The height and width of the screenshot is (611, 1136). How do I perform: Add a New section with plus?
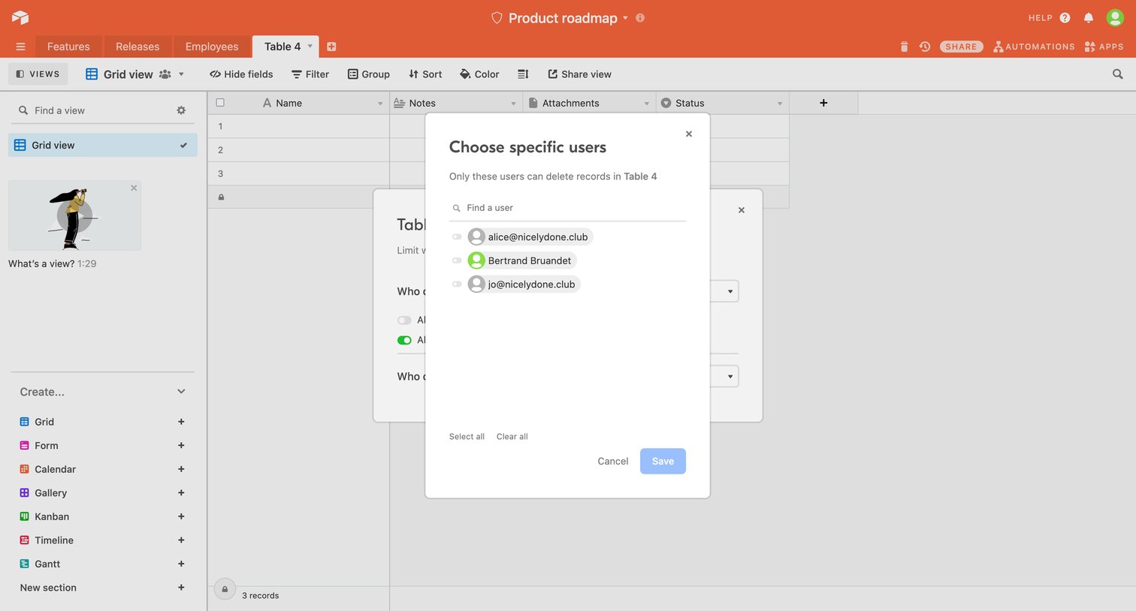click(181, 588)
